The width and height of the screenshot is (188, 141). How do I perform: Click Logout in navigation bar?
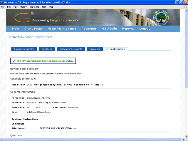[145, 29]
